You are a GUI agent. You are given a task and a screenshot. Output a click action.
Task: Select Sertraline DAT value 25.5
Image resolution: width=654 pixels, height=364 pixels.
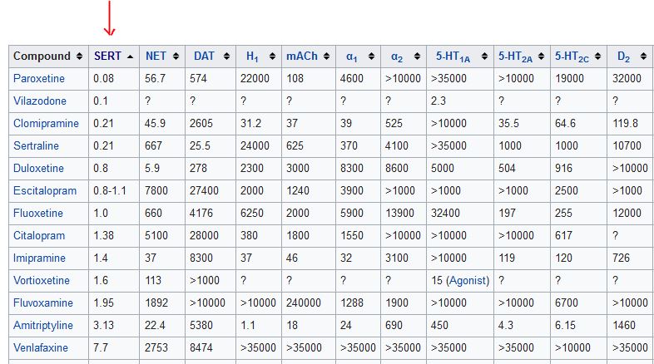(x=200, y=146)
